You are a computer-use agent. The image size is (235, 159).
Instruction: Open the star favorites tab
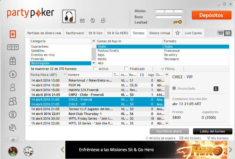[177, 33]
